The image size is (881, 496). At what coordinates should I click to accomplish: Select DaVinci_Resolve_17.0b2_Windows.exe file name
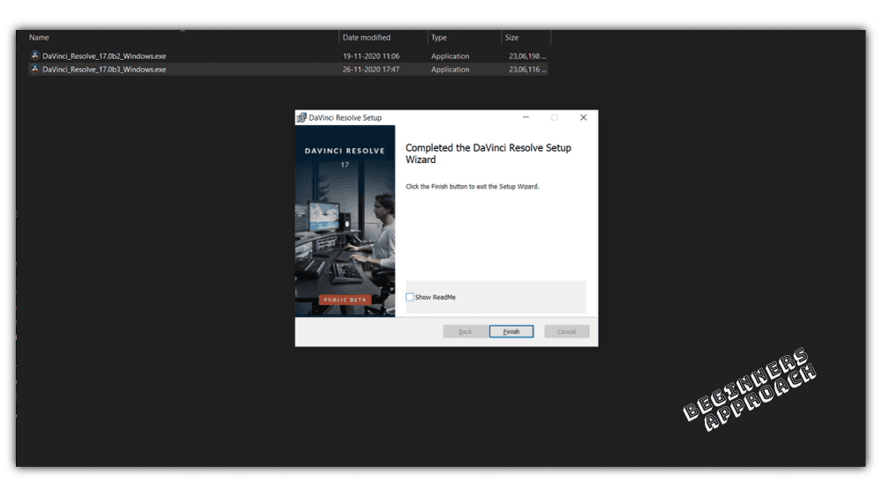coord(104,56)
